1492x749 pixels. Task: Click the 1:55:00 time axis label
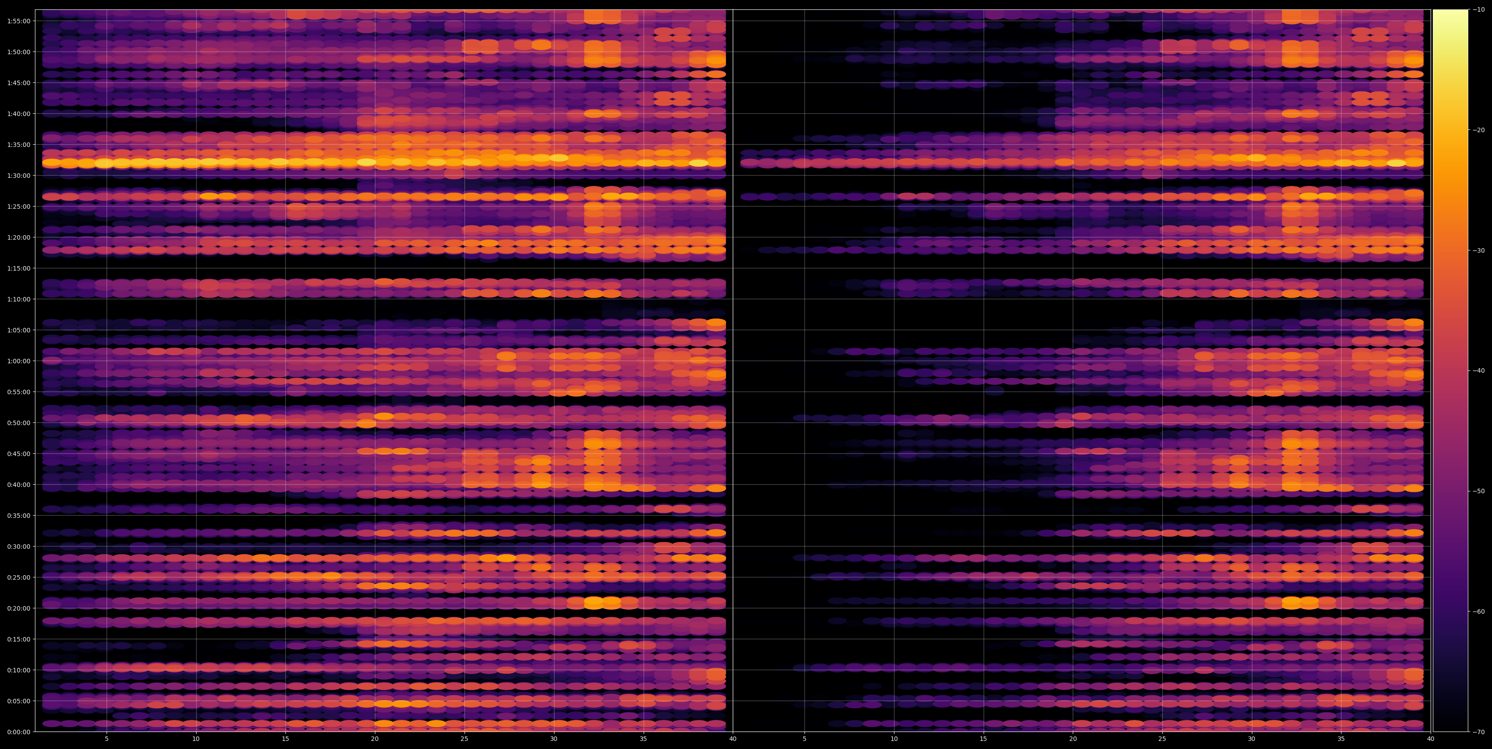coord(18,21)
